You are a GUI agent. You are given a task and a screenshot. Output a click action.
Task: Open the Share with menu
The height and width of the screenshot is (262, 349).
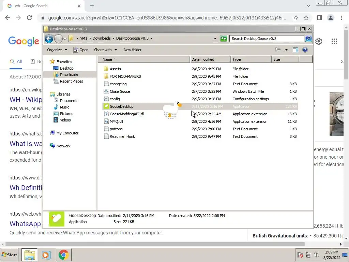(x=105, y=50)
